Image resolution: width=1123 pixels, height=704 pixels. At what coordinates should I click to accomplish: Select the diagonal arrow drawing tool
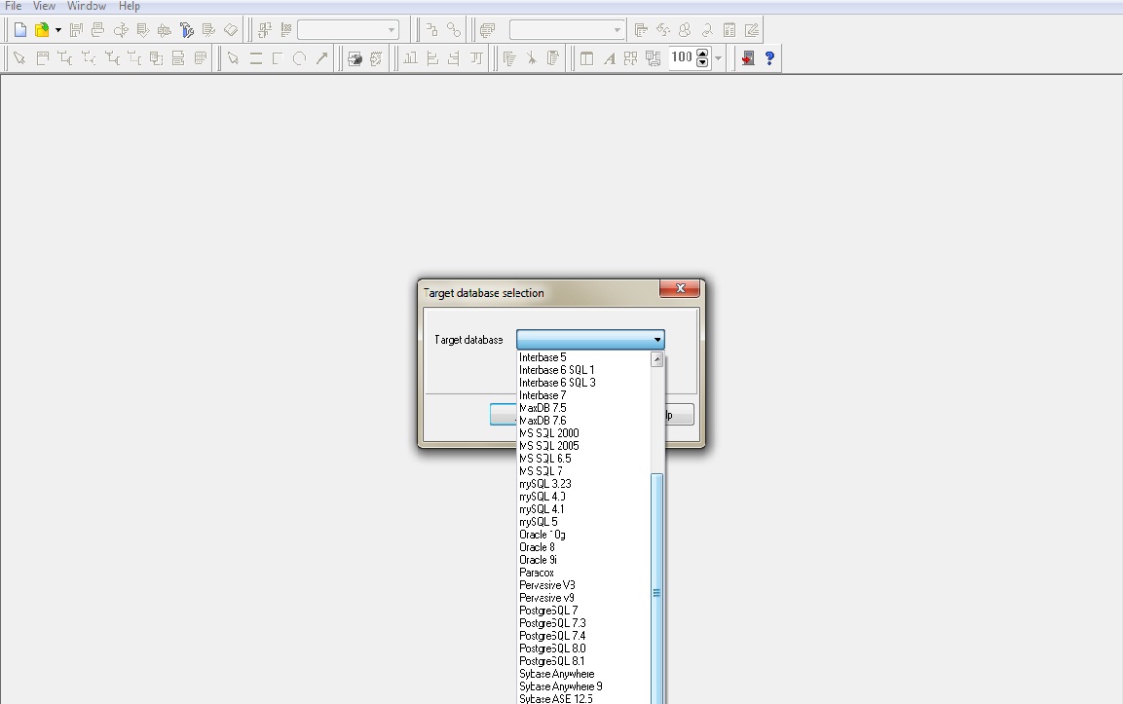(x=321, y=58)
